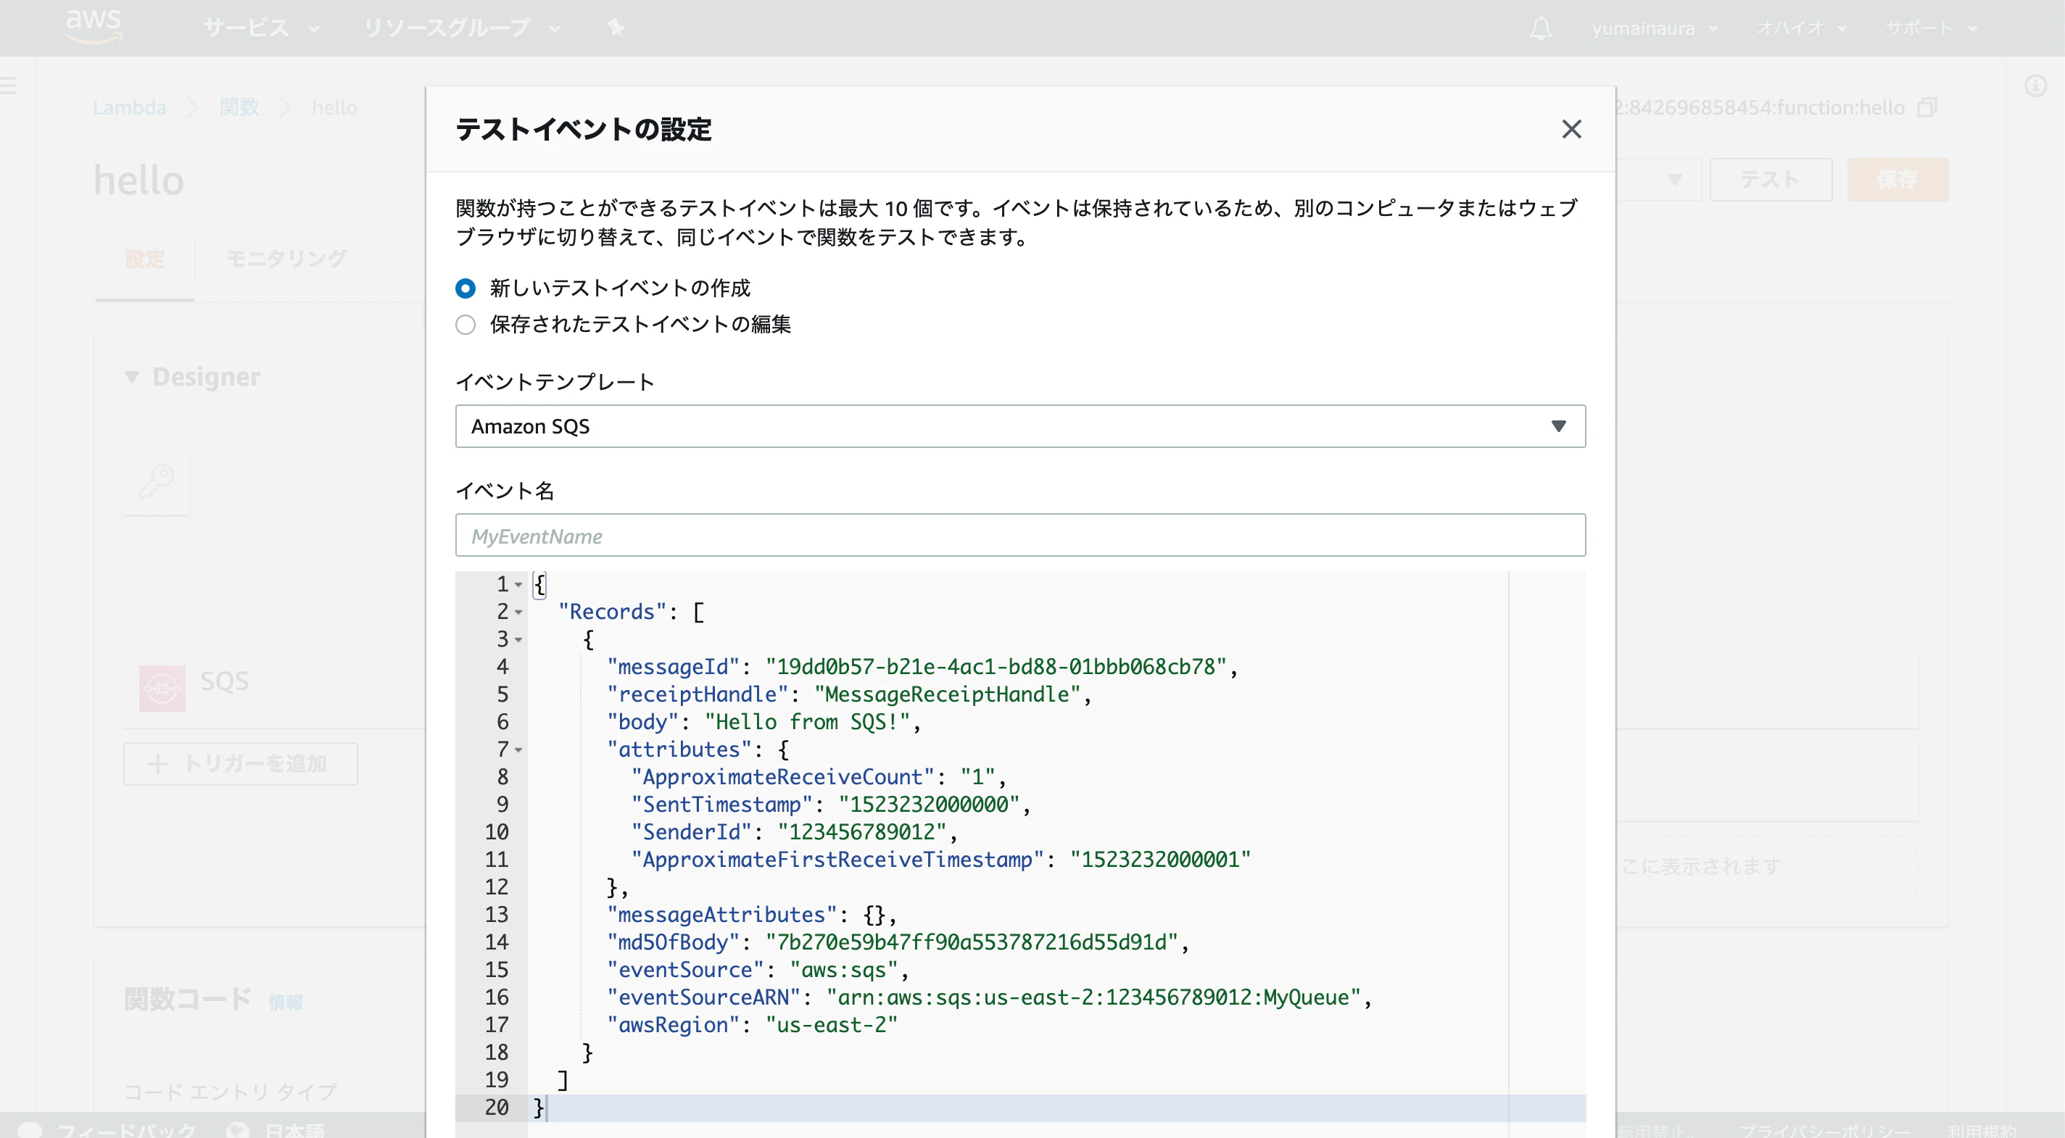The width and height of the screenshot is (2065, 1138).
Task: Click the messageId value in JSON editor
Action: (x=996, y=668)
